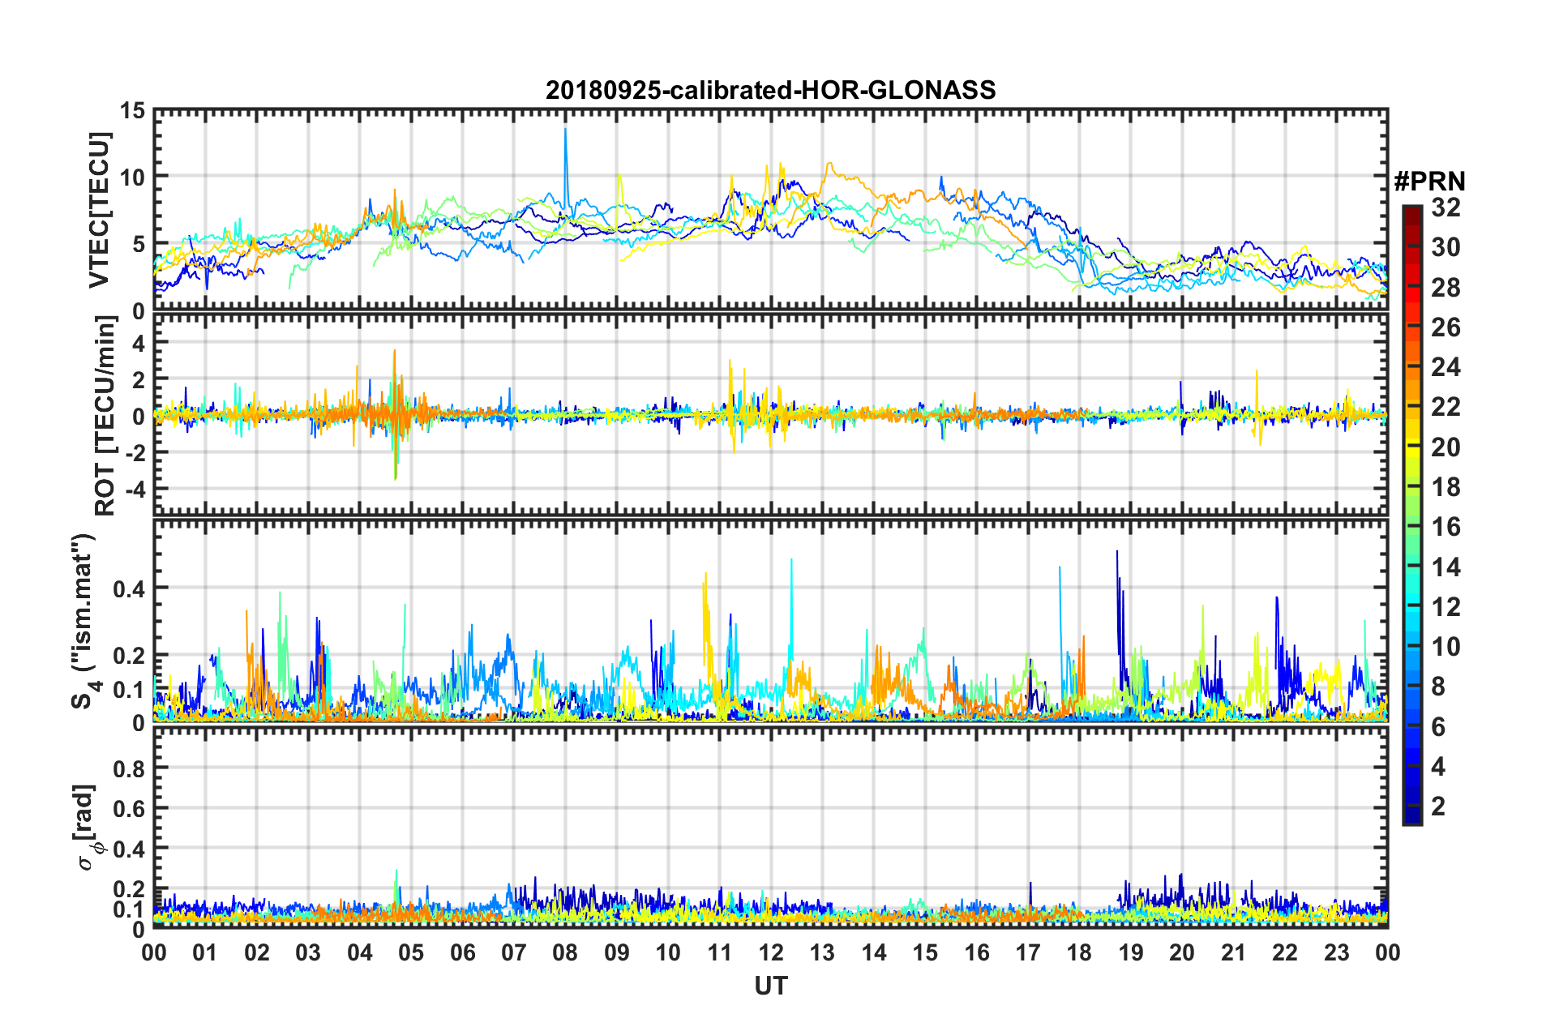Click the 15 tick label on VTEC axis
The height and width of the screenshot is (1031, 1542).
(x=131, y=110)
